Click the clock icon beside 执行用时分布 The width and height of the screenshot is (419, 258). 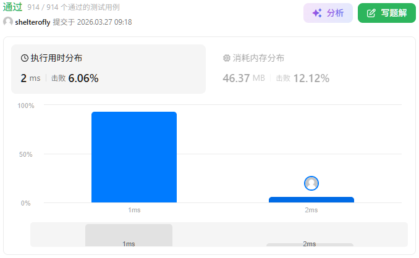pyautogui.click(x=25, y=58)
